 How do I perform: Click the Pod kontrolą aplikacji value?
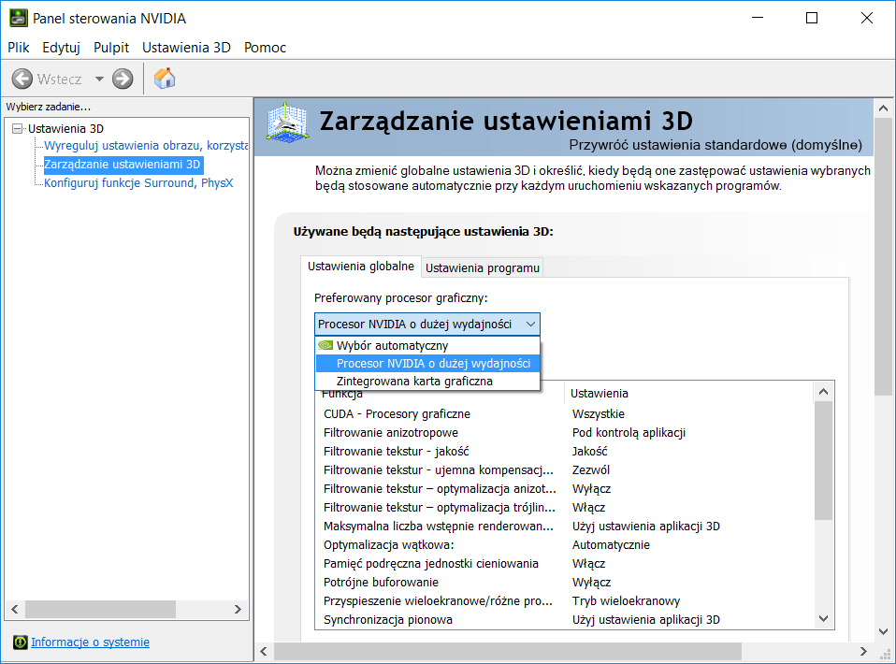point(629,433)
